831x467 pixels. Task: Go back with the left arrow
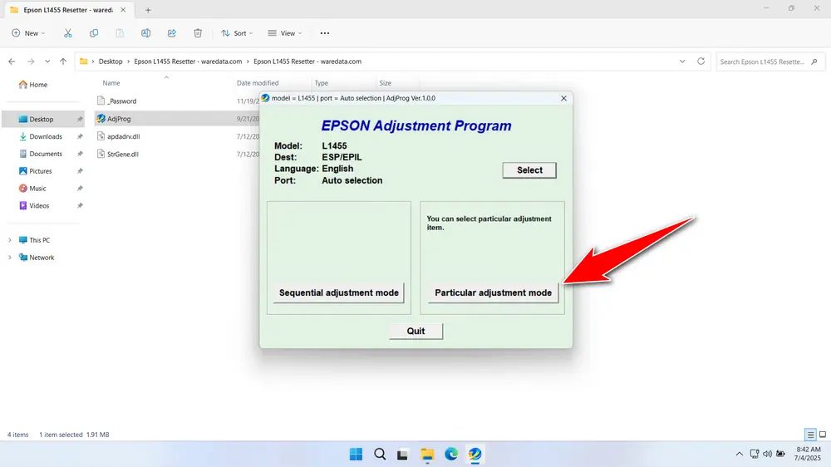pyautogui.click(x=12, y=61)
